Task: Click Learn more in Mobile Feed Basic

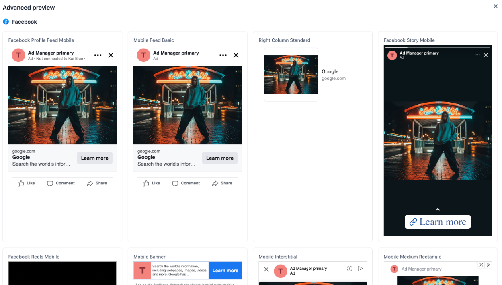Action: pyautogui.click(x=220, y=158)
